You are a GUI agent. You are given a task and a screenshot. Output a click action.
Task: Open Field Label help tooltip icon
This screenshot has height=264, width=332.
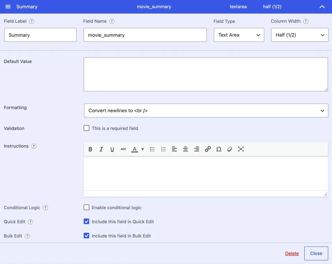pos(32,22)
